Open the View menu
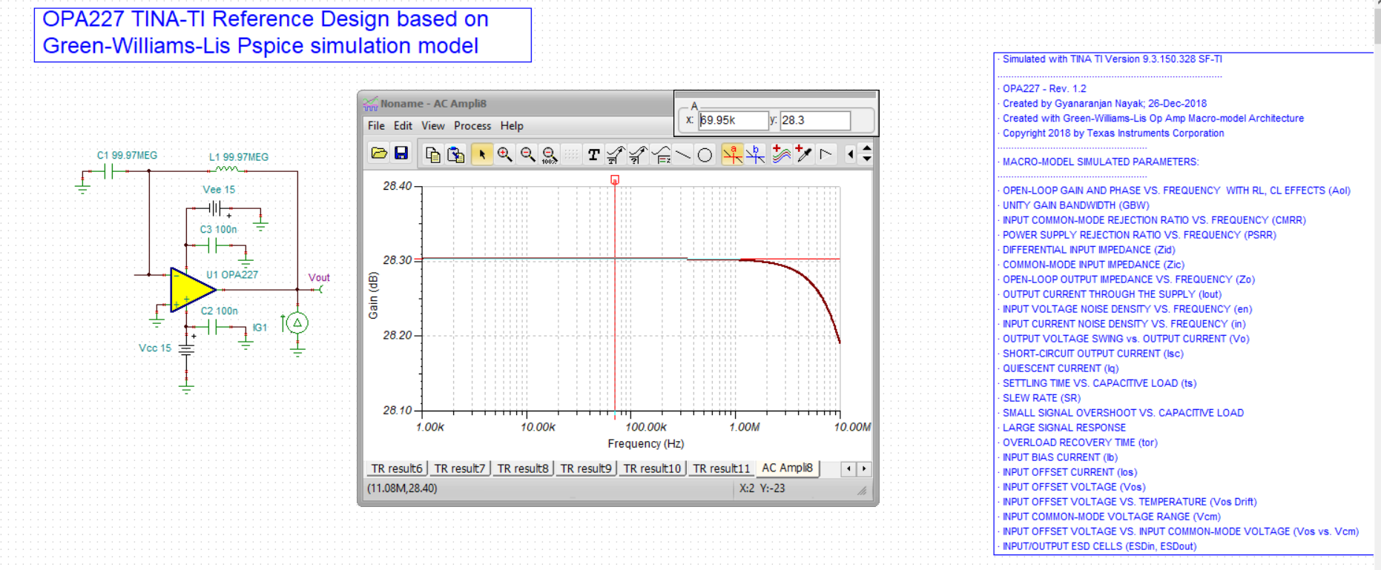 click(x=433, y=126)
